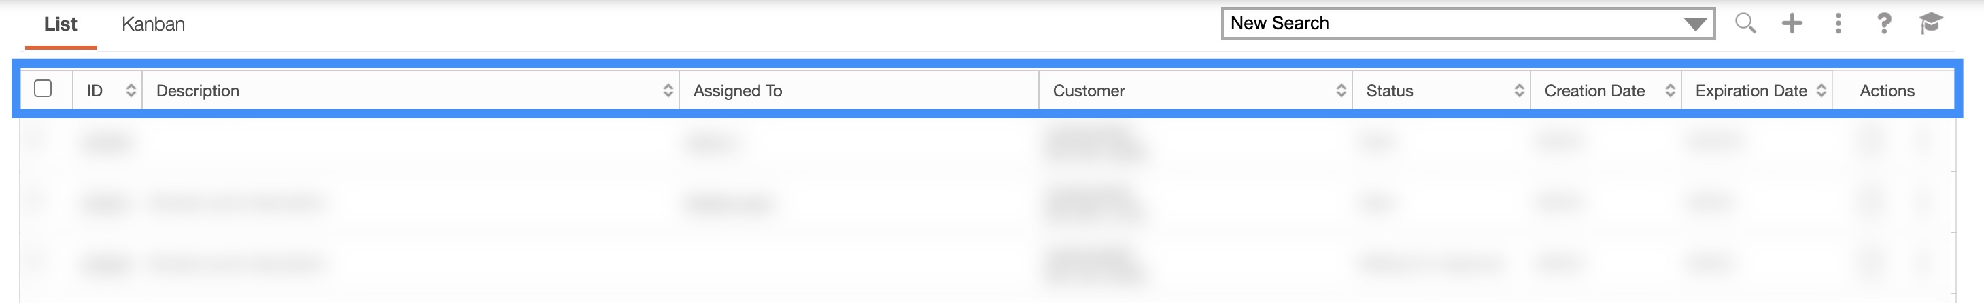
Task: Click the graduation cap training icon
Action: point(1930,23)
